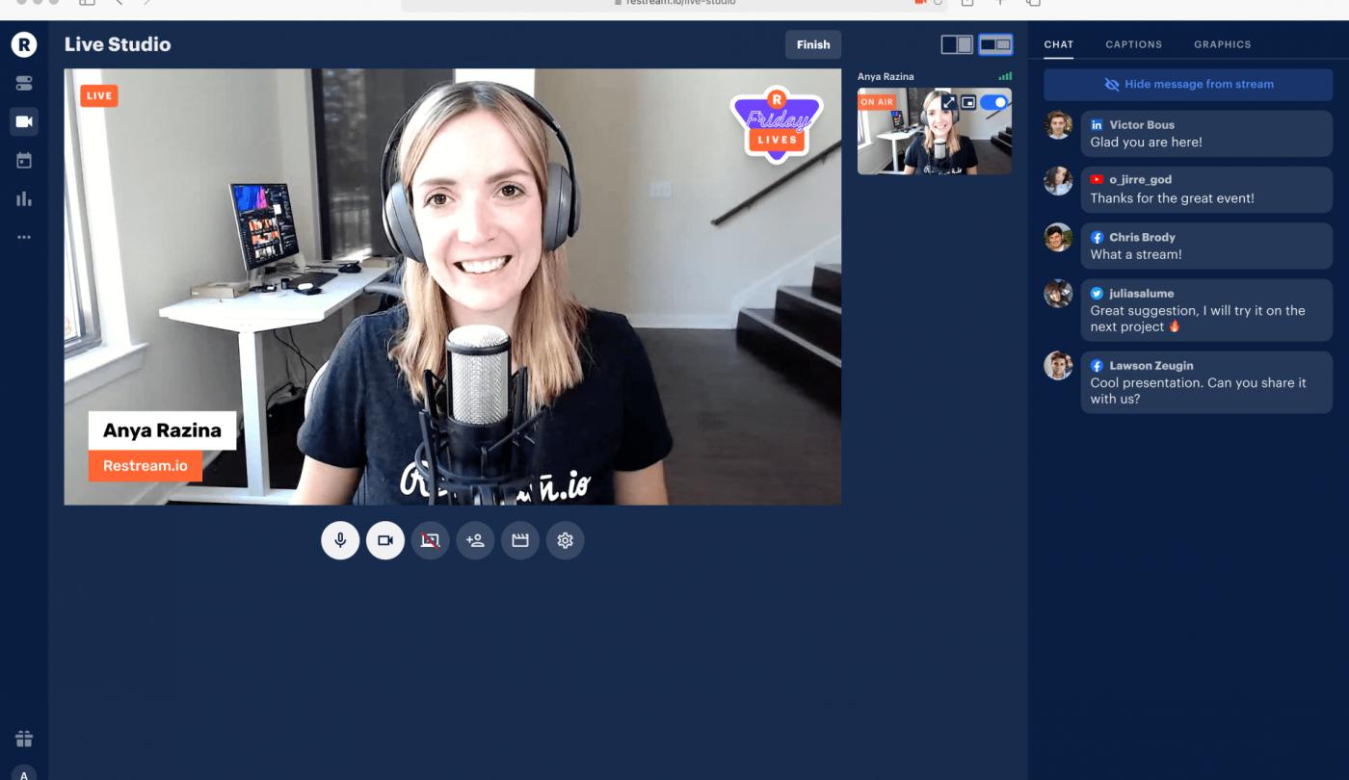Screen dimensions: 1349x780
Task: Open the destinations toggle icon in sidebar
Action: tap(24, 84)
